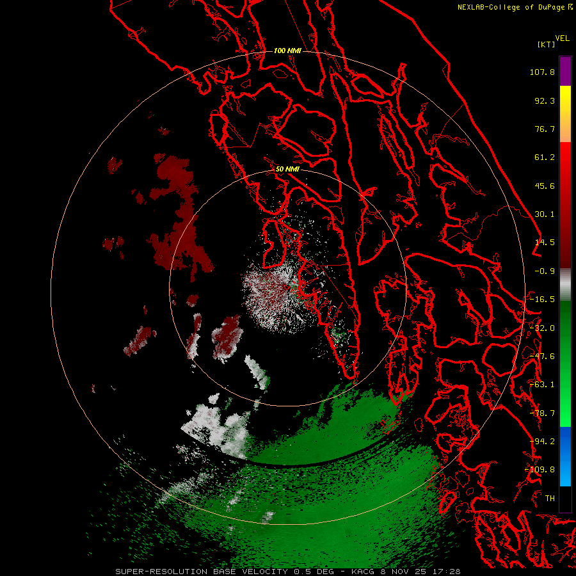Click the blue segment of the color bar
The image size is (576, 576).
(565, 456)
